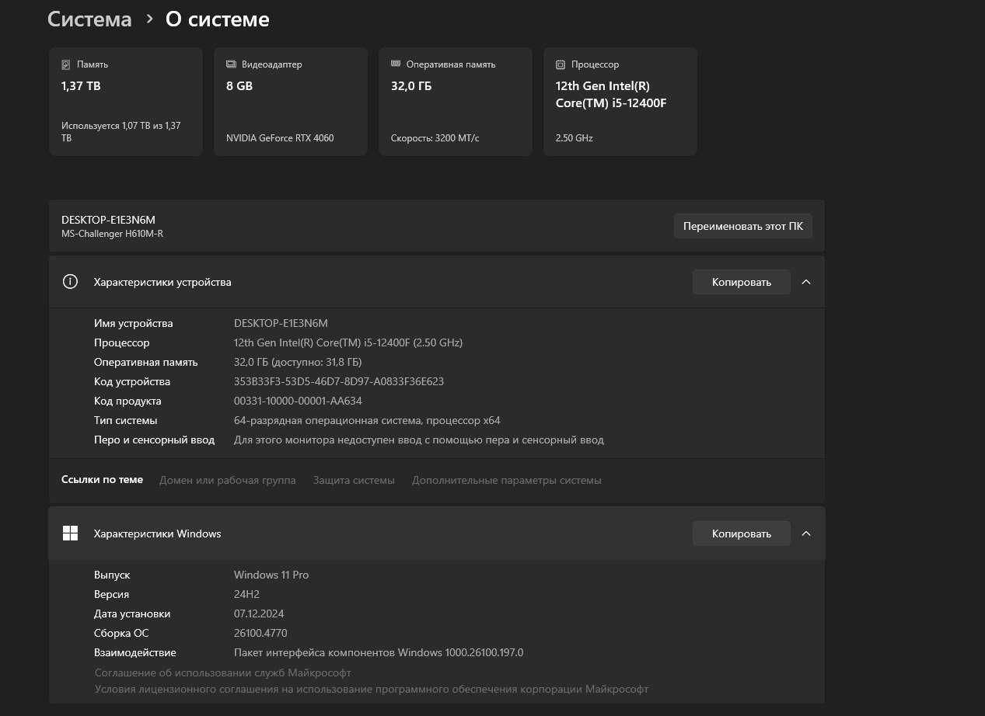Click the Переименовать этот ПК button

coord(743,226)
